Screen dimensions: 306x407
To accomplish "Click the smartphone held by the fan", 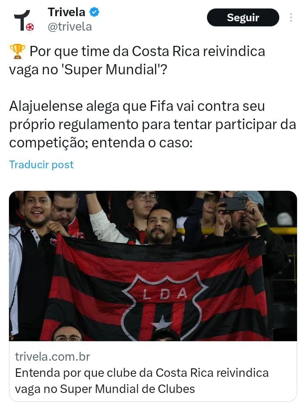I will coord(233,203).
